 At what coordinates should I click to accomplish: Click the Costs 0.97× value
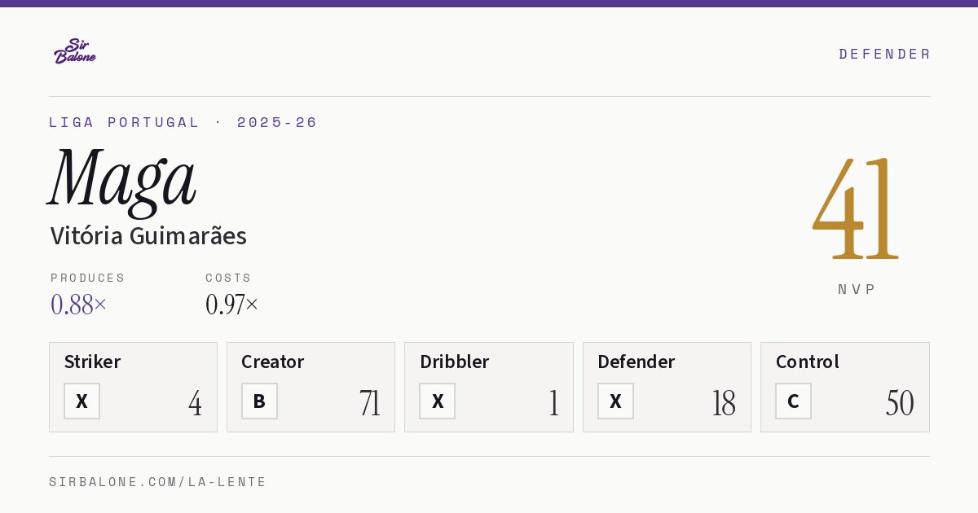pos(232,305)
